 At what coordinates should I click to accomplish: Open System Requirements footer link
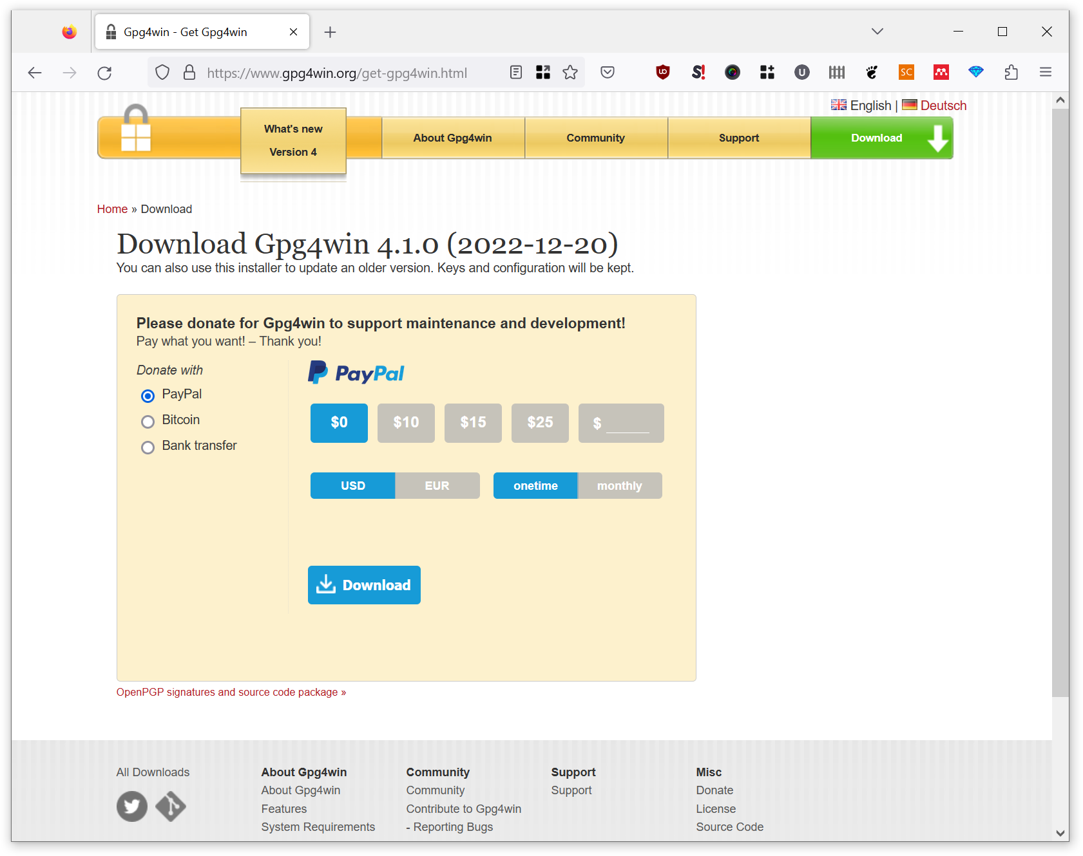point(318,827)
